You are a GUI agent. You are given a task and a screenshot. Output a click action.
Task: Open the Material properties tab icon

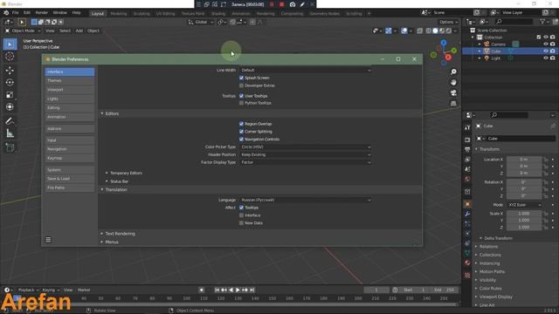pos(467,263)
